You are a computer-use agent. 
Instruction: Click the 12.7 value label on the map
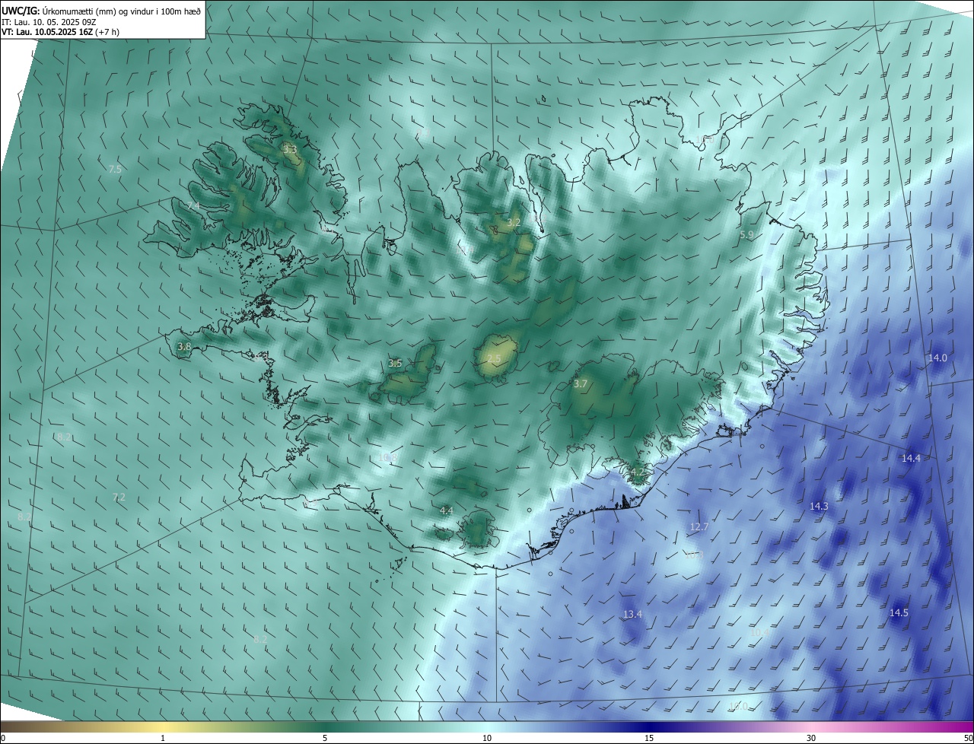click(x=699, y=526)
